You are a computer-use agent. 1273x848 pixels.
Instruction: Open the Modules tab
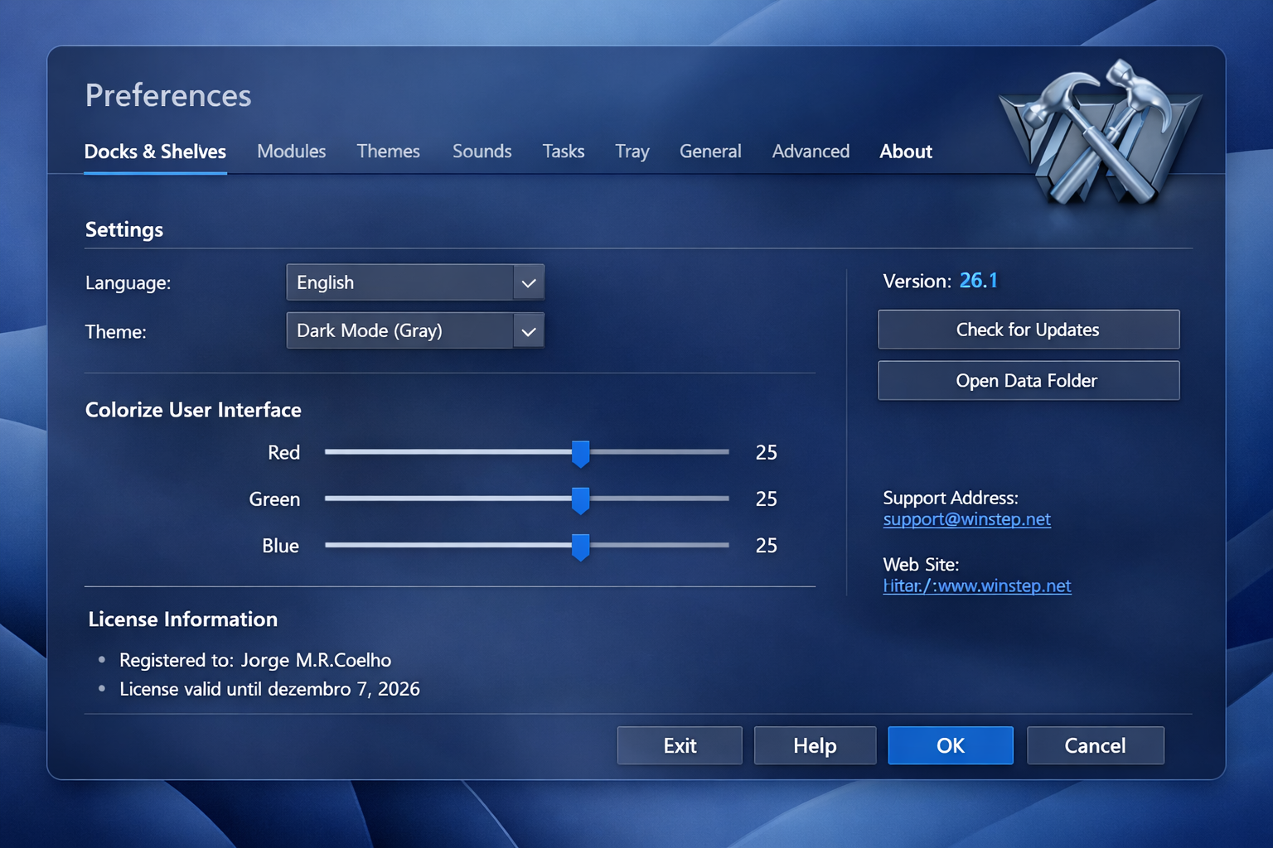click(291, 152)
